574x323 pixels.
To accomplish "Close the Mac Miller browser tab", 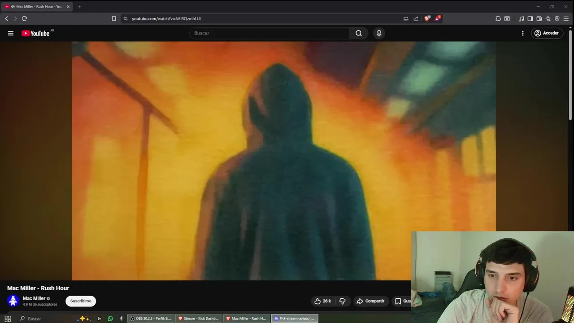I will pyautogui.click(x=68, y=7).
